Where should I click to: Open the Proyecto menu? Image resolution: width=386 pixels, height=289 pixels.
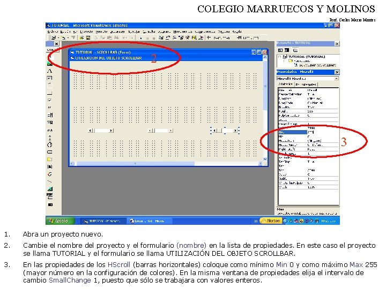(86, 32)
